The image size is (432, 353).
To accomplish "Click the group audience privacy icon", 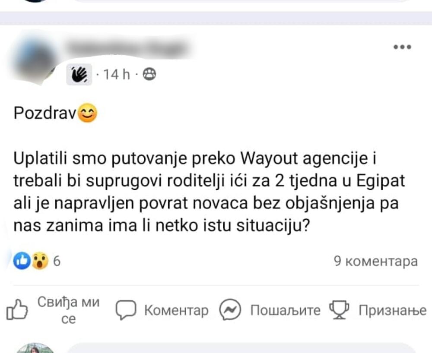I will [x=149, y=74].
